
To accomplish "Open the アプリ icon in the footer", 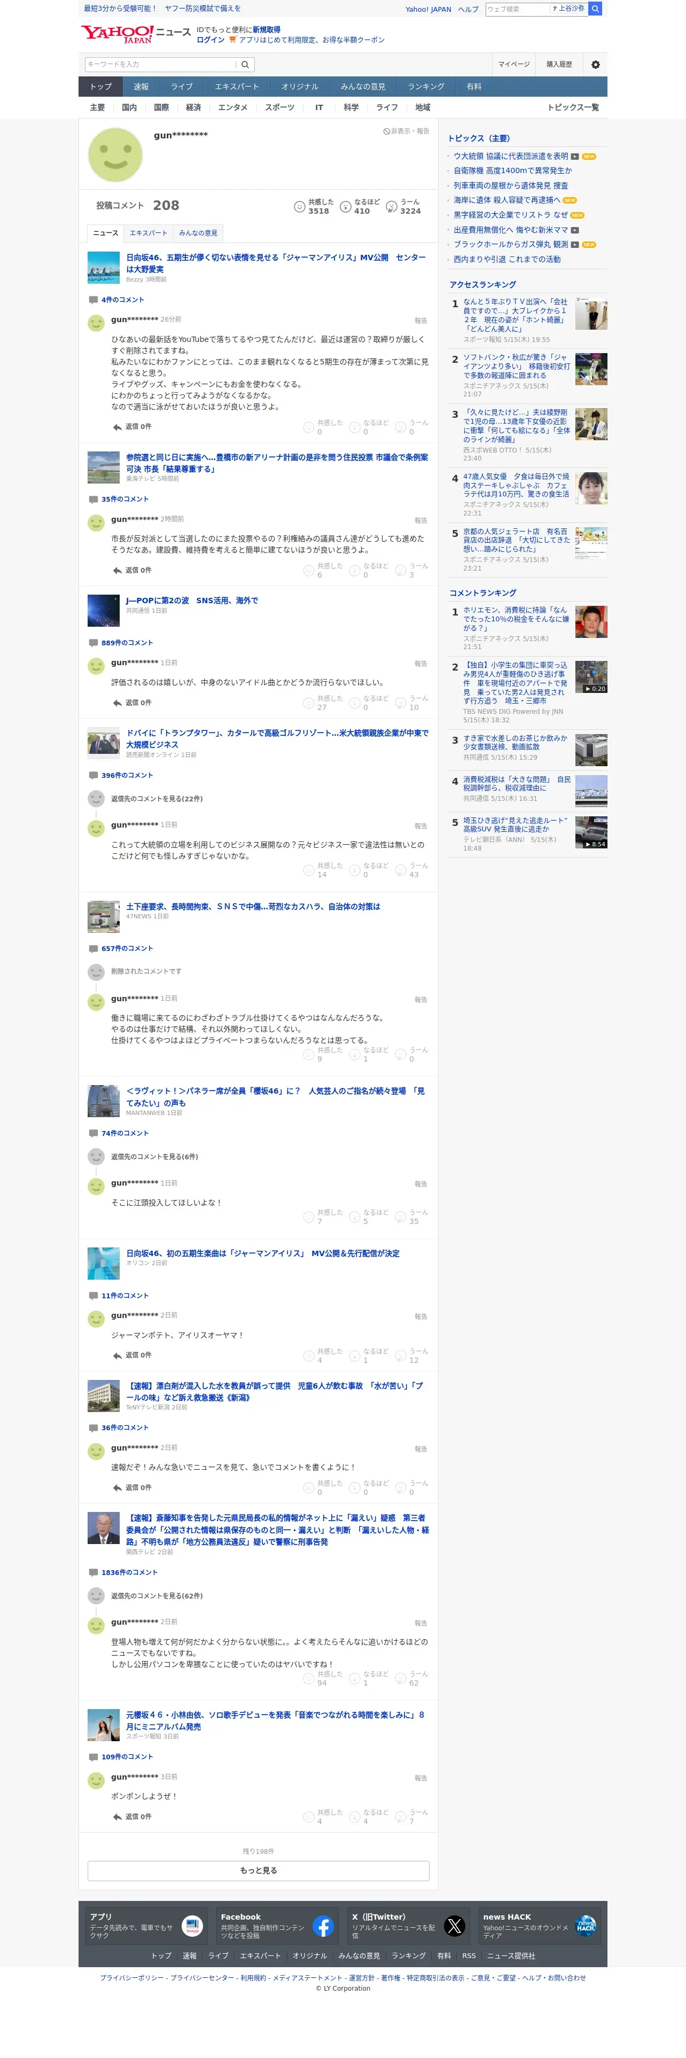I will coord(192,1926).
